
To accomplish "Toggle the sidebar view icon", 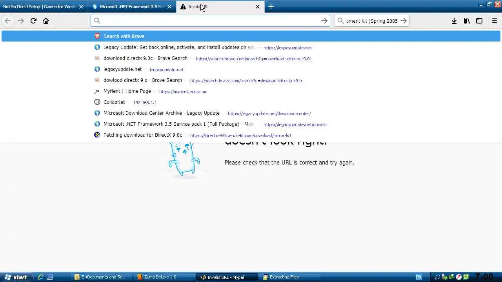I will (479, 21).
